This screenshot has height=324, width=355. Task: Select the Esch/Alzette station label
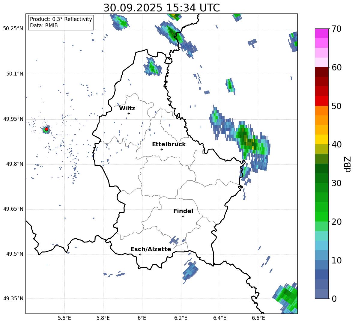pos(151,249)
